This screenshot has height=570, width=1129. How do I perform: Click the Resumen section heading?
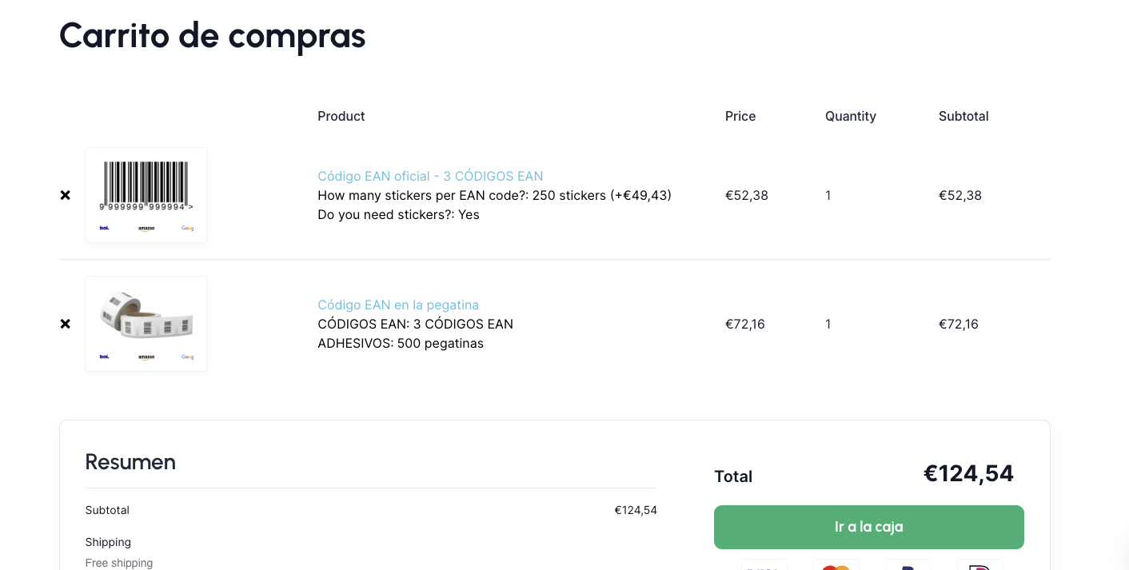[130, 462]
